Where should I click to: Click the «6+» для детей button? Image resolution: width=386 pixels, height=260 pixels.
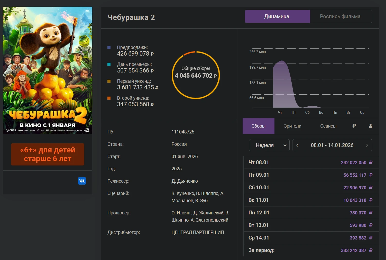48,154
